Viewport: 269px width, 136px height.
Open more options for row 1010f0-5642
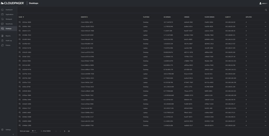265,40
